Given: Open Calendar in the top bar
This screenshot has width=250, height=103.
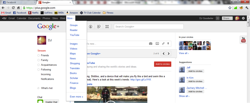Looking at the screenshot, I should coord(22,18).
